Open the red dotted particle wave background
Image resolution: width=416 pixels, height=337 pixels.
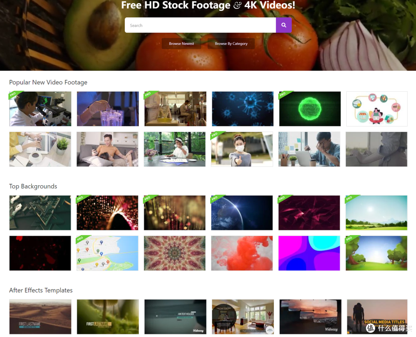click(107, 213)
